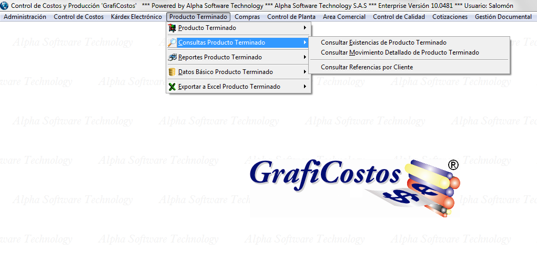This screenshot has width=537, height=263.
Task: Expand Reportes Producto Terminado submenu arrow
Action: (305, 57)
